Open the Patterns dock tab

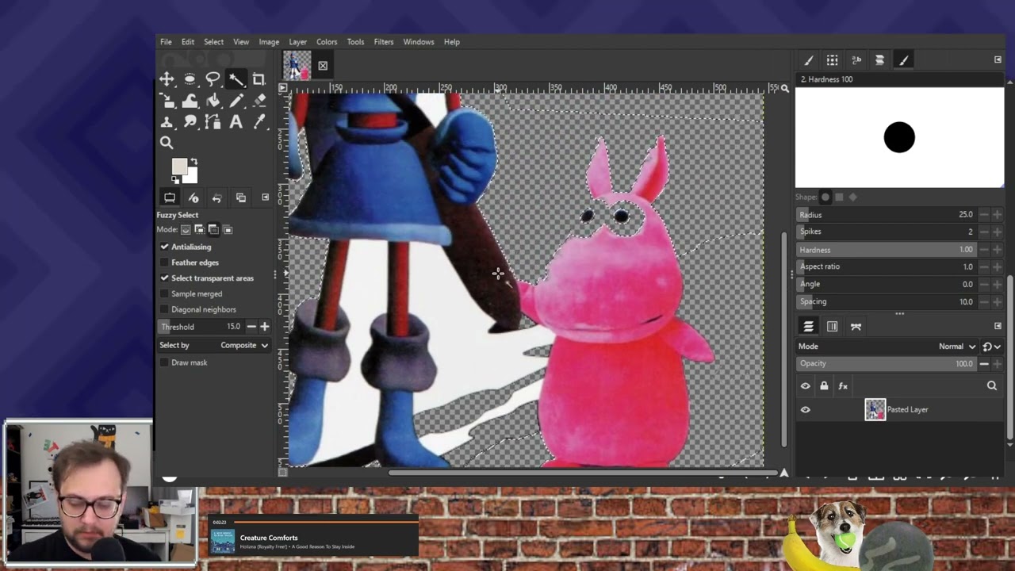coord(833,60)
